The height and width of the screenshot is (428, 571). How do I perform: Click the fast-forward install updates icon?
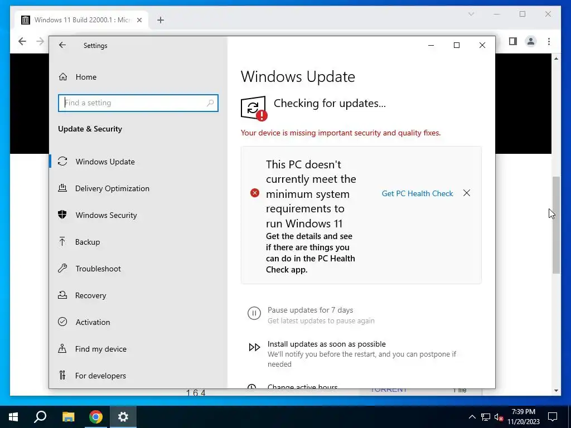pyautogui.click(x=254, y=347)
